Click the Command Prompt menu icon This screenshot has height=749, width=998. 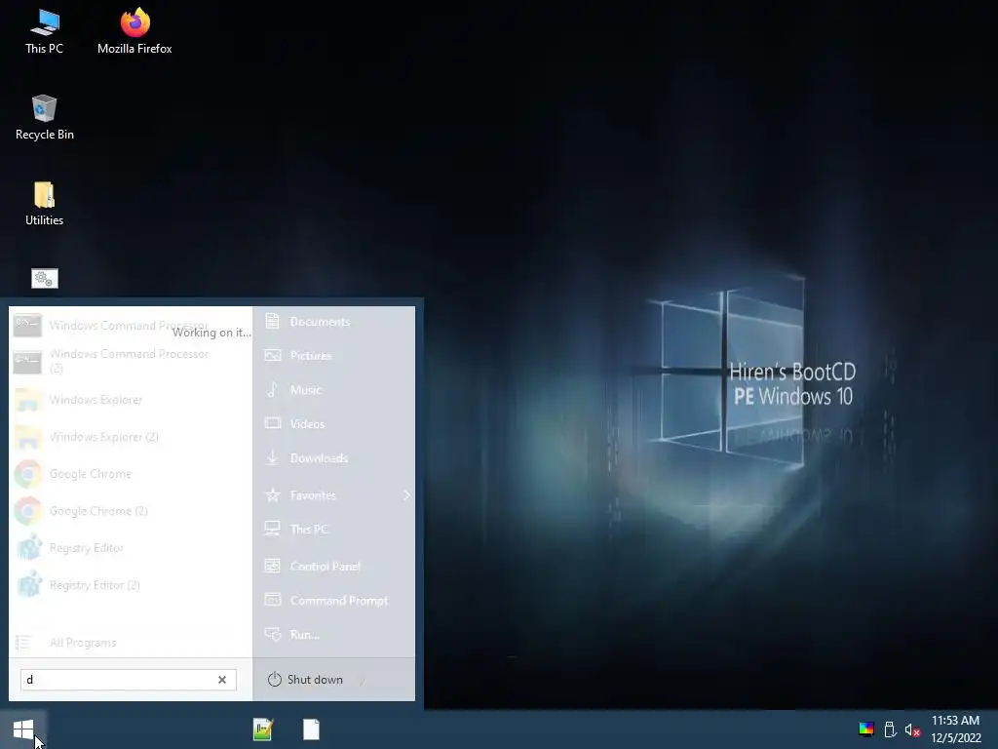273,600
